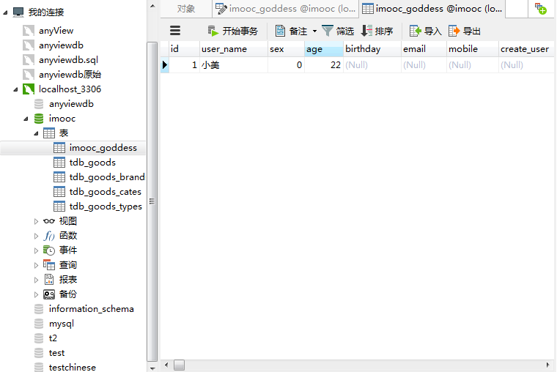Viewport: 557px width, 372px height.
Task: Click the age cell with value 22
Action: point(324,65)
